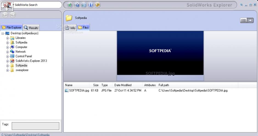Click the SolidWorks logo icon beside search

[7, 6]
